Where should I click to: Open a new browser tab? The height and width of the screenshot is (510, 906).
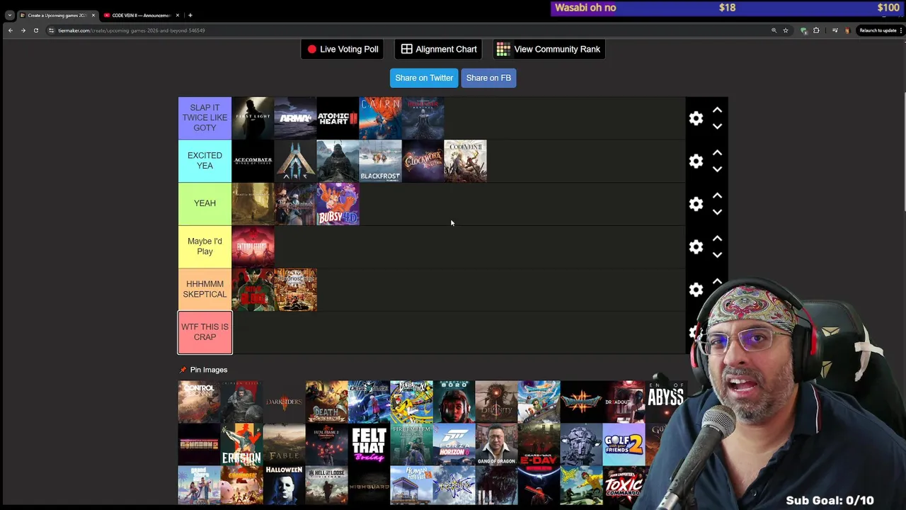(190, 15)
